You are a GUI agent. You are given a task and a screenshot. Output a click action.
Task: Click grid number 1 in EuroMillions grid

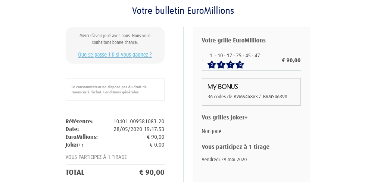point(211,55)
